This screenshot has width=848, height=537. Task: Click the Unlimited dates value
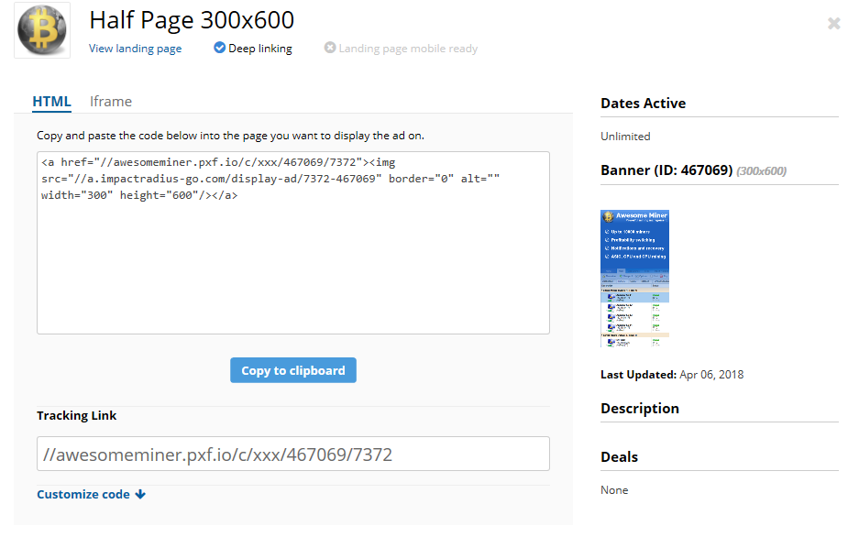625,137
